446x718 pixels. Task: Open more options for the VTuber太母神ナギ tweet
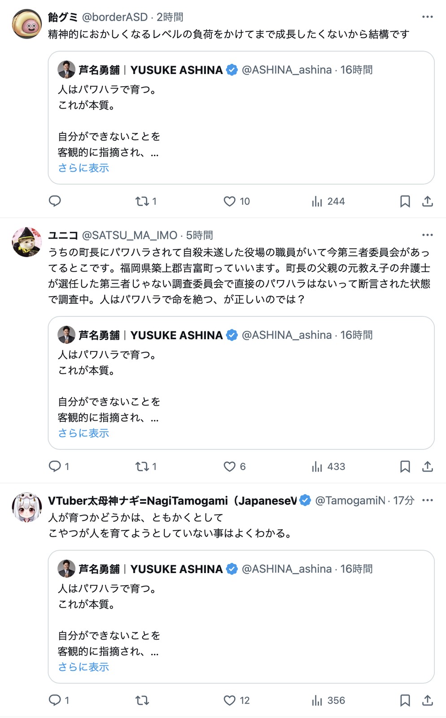click(x=428, y=500)
